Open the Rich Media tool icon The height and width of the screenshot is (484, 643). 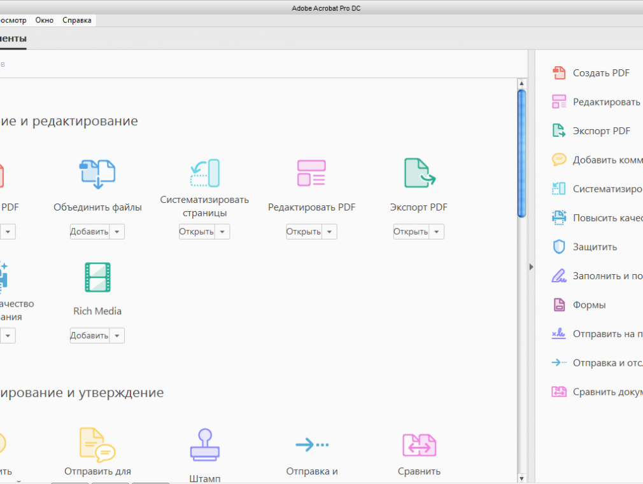point(97,277)
